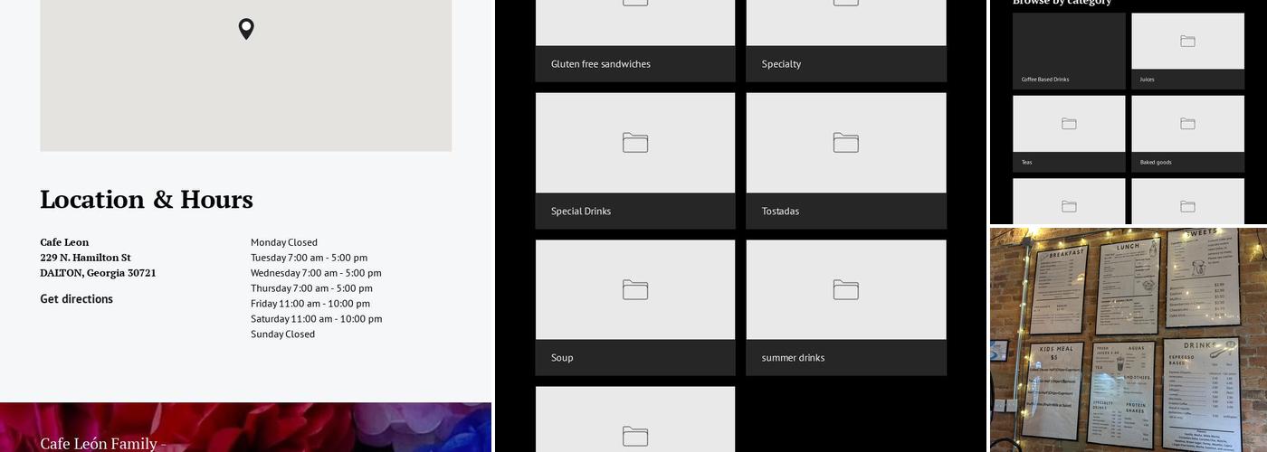Open the Teas folder icon
This screenshot has width=1267, height=452.
(1069, 124)
